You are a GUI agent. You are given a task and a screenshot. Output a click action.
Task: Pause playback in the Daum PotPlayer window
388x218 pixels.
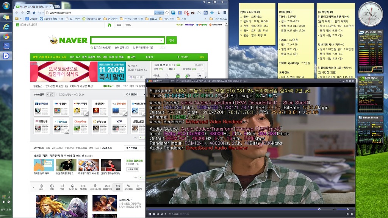point(150,214)
